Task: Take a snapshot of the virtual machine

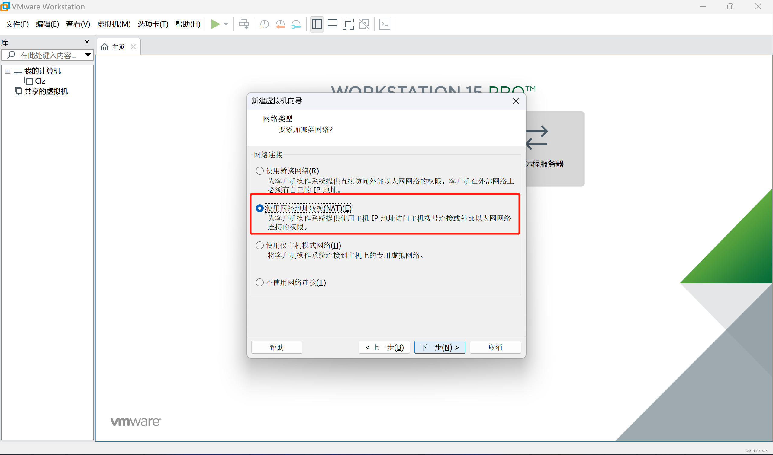Action: click(x=264, y=24)
